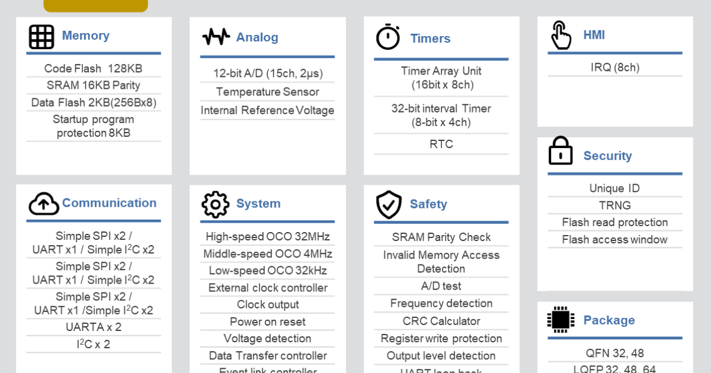Click the HMI touch hand icon

point(561,36)
